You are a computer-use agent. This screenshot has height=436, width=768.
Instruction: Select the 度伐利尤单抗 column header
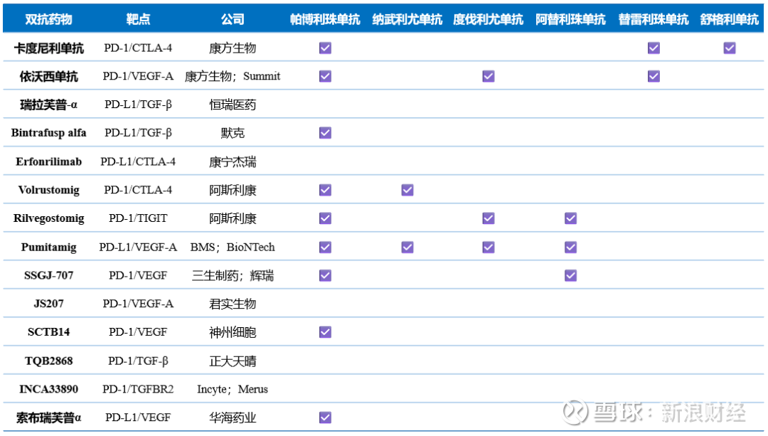(x=489, y=19)
